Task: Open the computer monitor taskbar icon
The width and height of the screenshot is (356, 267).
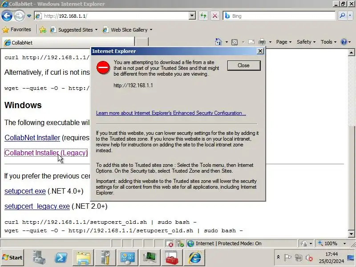Action: tap(150, 258)
